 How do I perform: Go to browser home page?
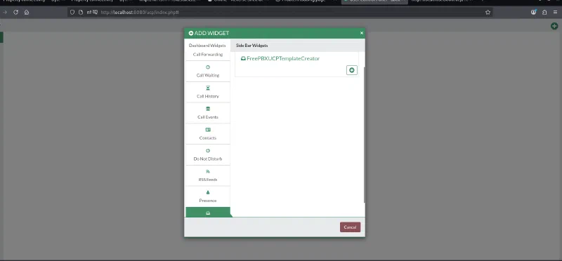pos(27,12)
